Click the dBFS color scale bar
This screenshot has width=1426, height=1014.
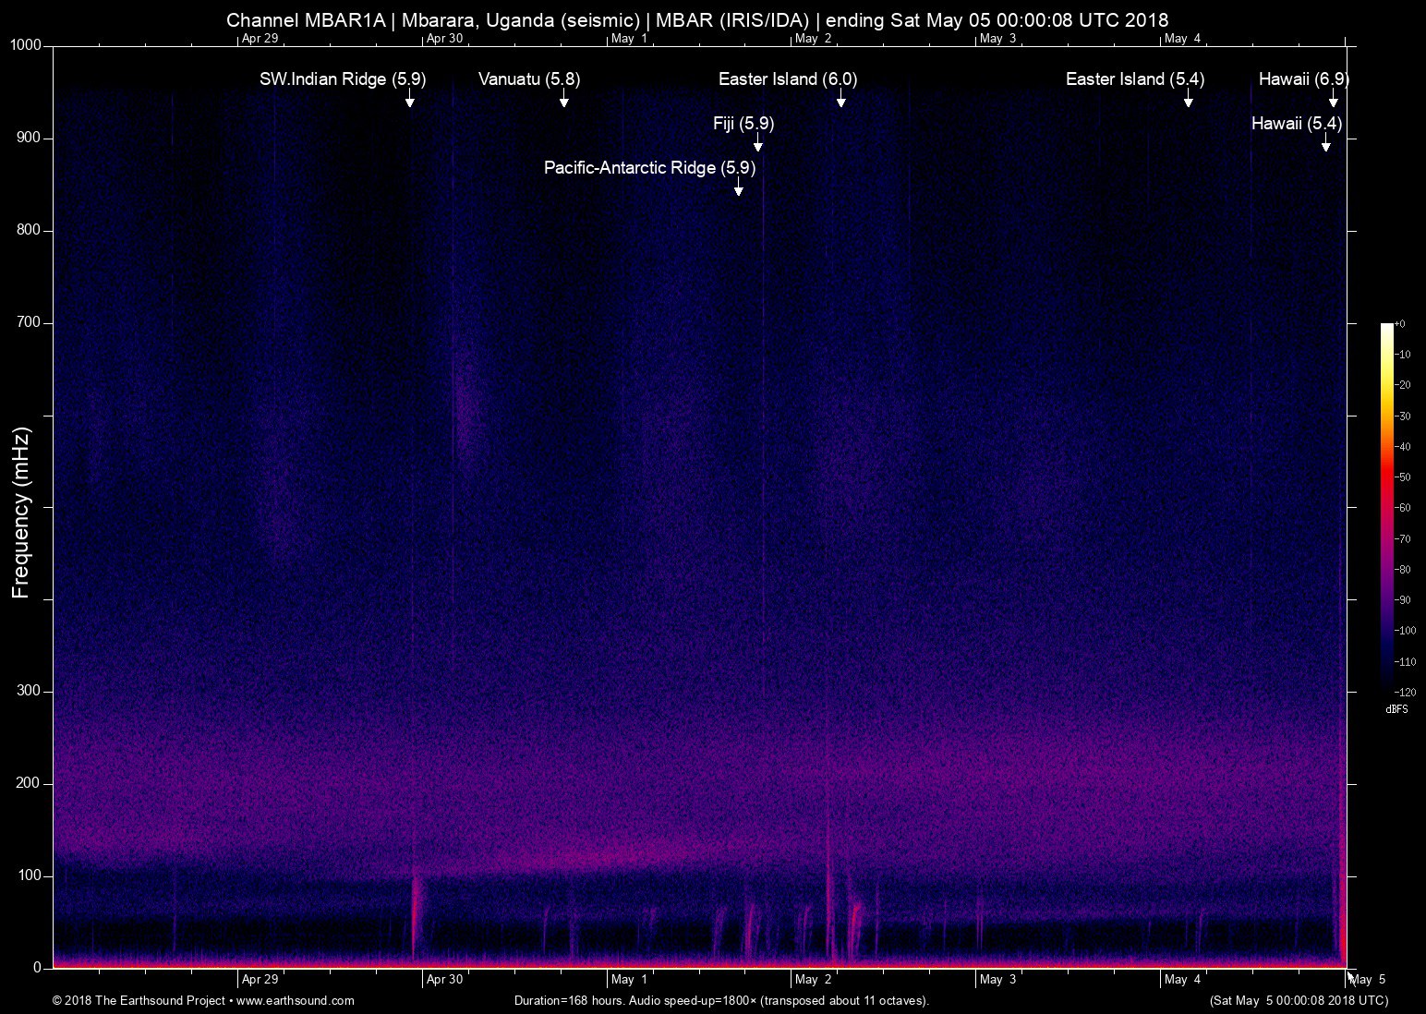coord(1386,506)
